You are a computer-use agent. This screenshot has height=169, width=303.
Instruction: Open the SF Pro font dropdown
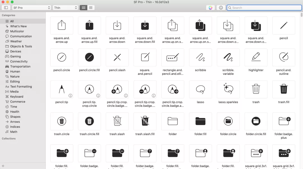coord(31,8)
